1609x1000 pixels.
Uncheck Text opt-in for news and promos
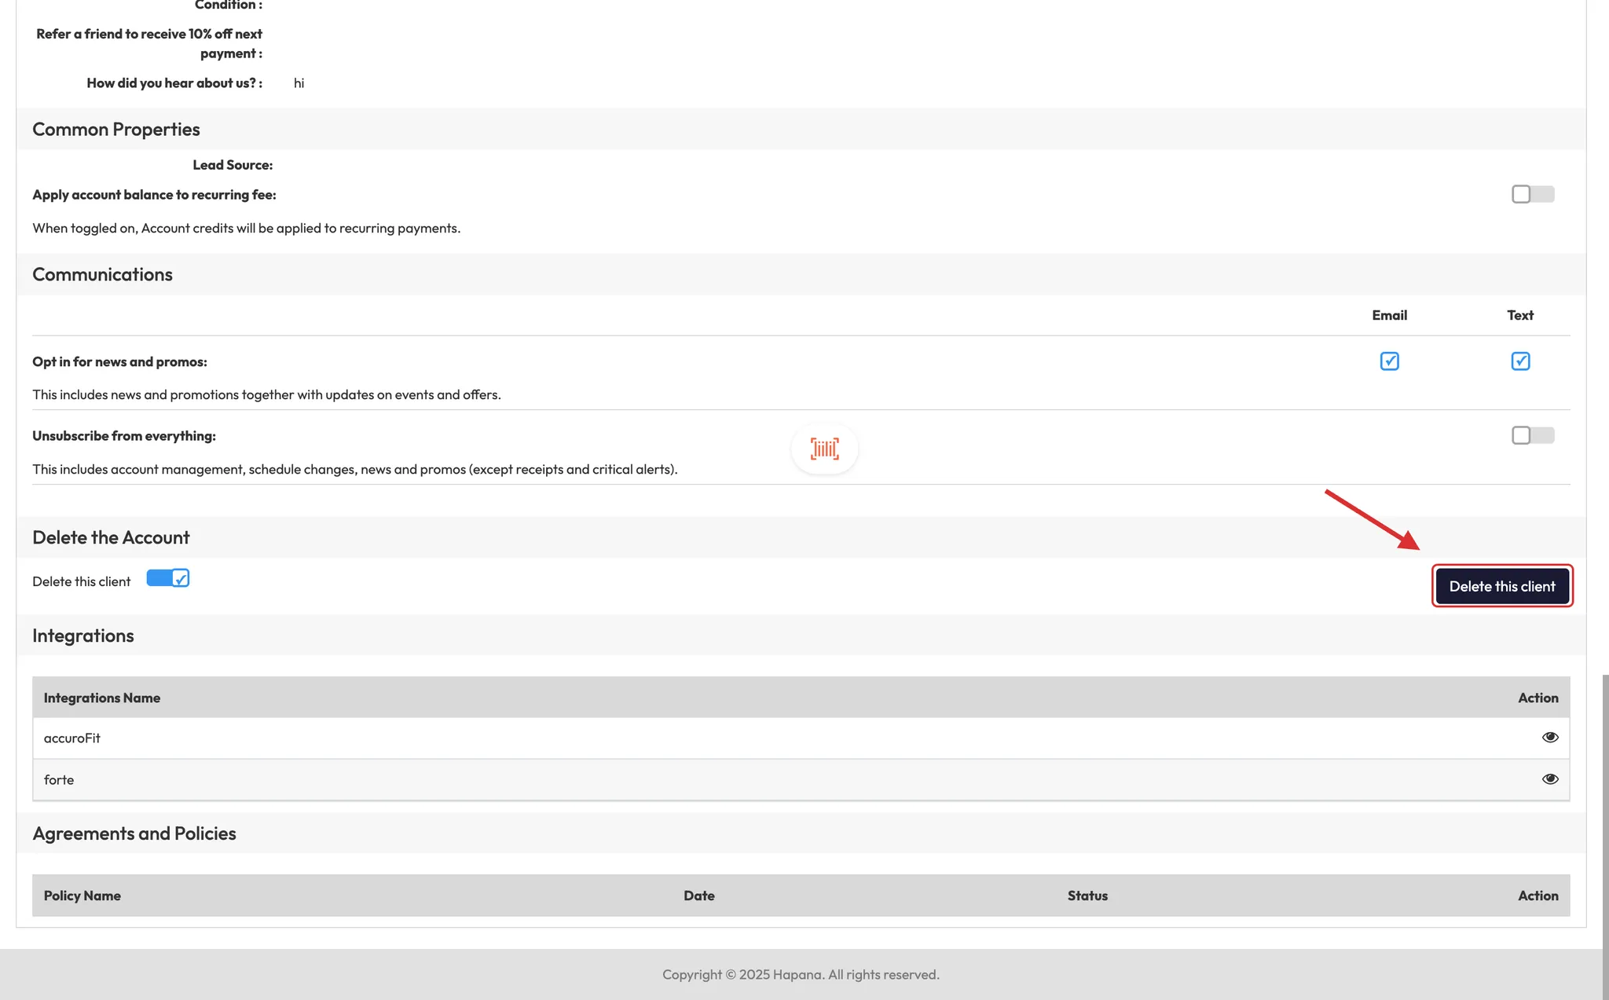(x=1519, y=361)
